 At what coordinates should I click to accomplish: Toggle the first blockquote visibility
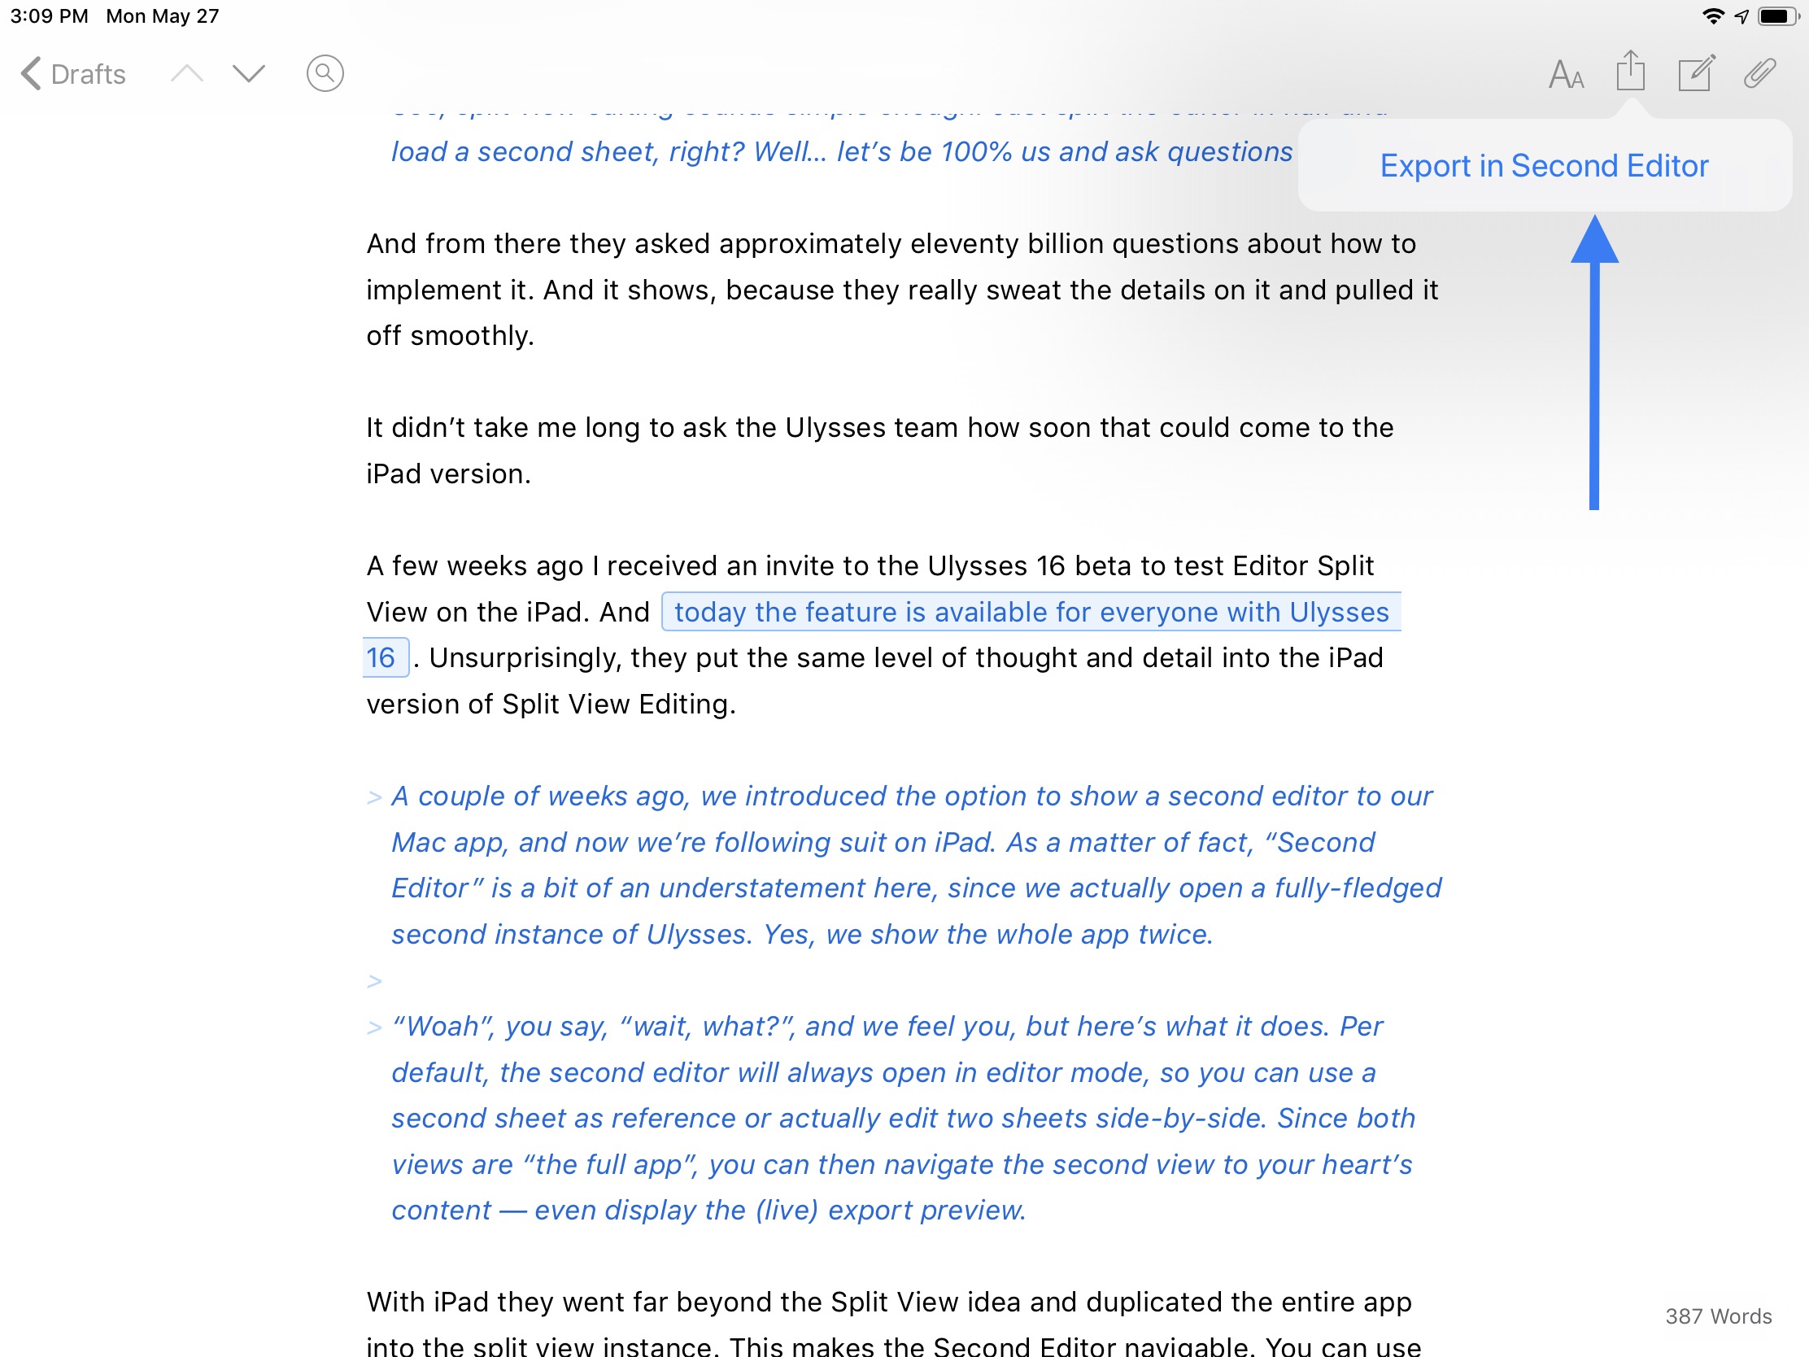373,796
